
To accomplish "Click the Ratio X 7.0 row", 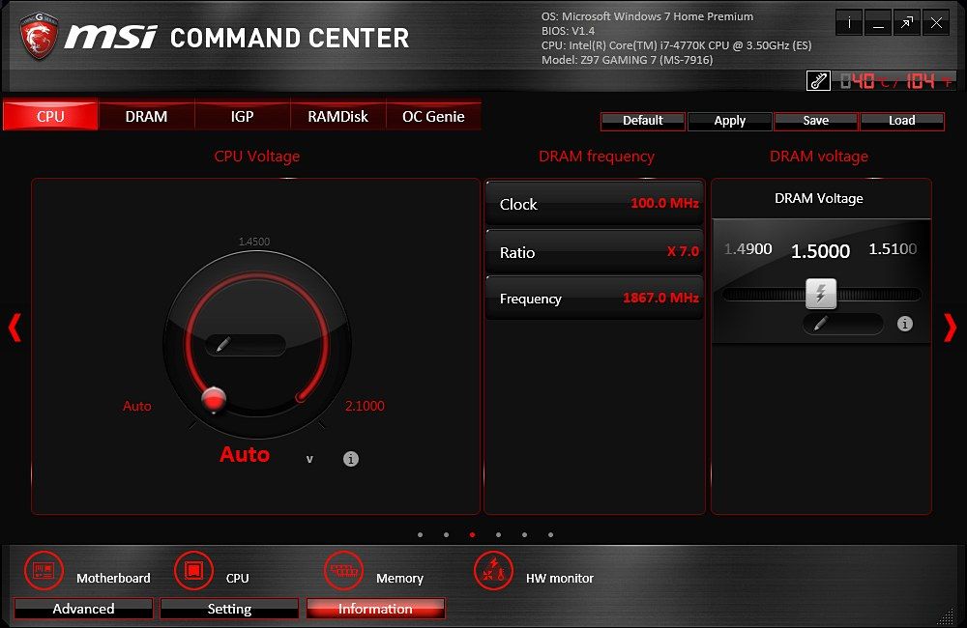I will tap(595, 251).
